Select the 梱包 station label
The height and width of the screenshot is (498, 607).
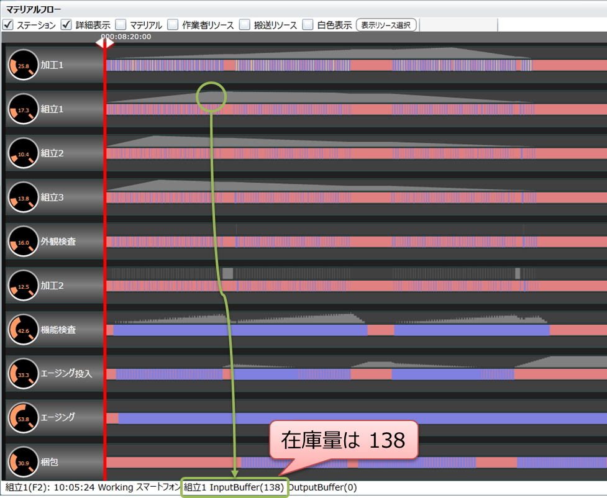pos(49,461)
